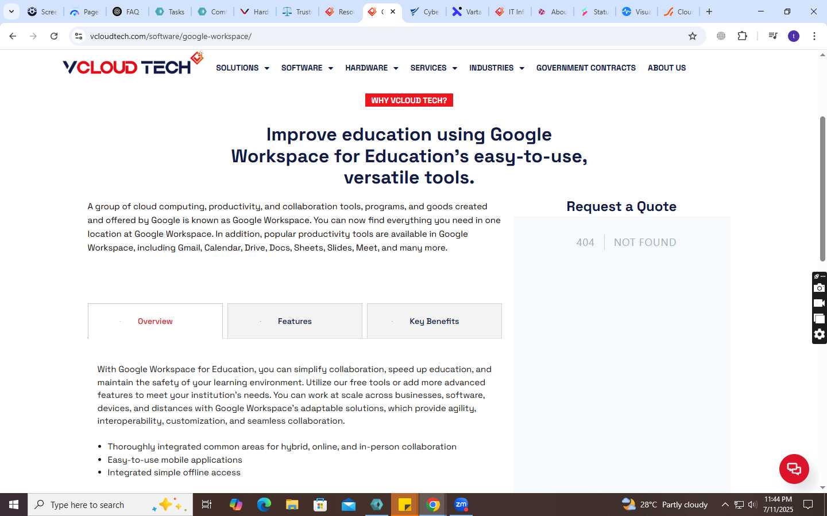Expand the SOFTWARE dropdown menu
Screen dimensions: 827x516
(307, 68)
